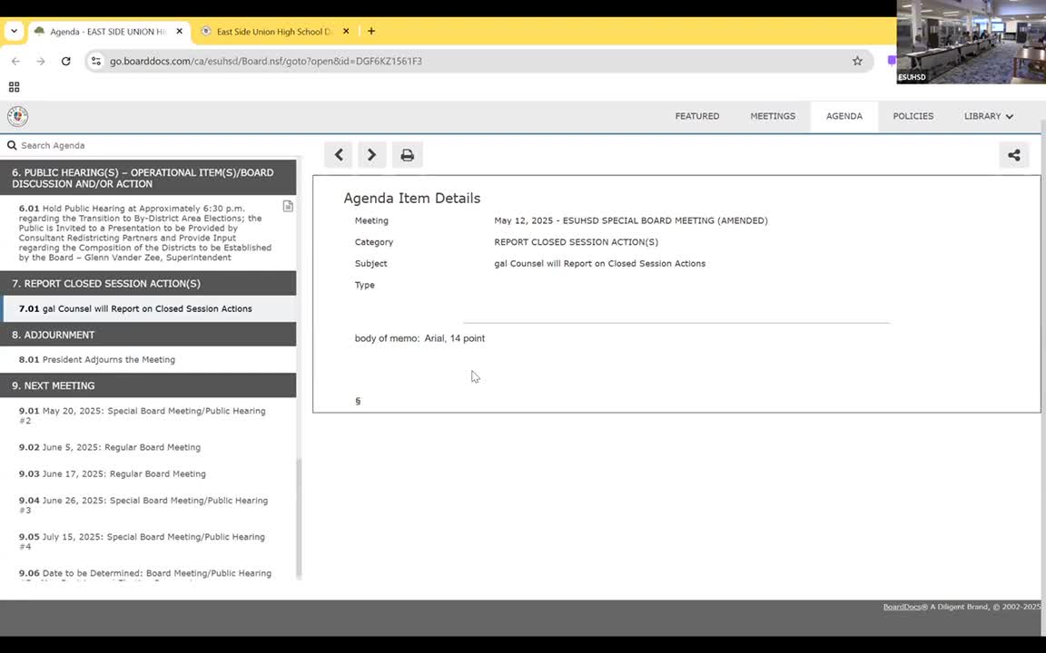Click the previous agenda item arrow button
This screenshot has width=1046, height=653.
339,155
